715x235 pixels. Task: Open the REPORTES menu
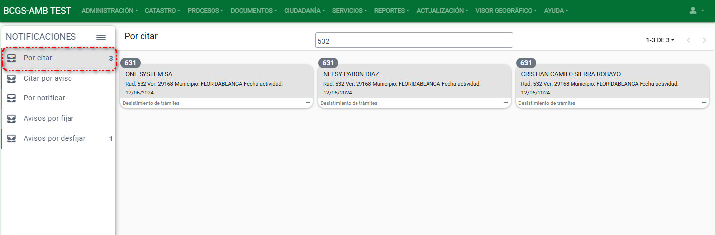tap(392, 10)
